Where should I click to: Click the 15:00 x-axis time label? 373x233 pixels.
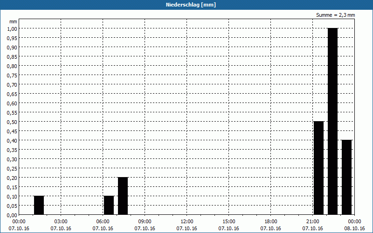229,221
